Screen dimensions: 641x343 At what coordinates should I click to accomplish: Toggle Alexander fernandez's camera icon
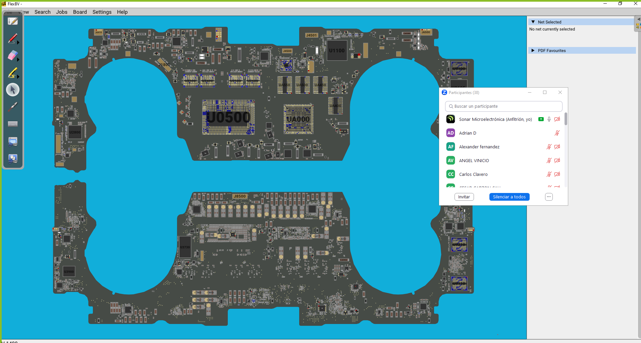point(557,147)
